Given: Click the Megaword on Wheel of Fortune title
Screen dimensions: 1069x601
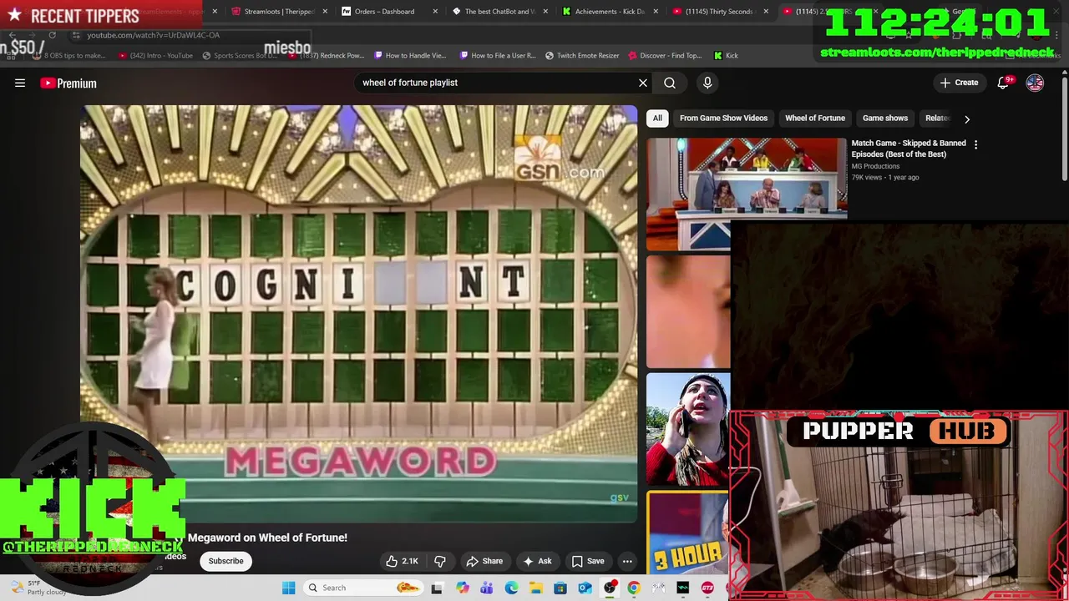Looking at the screenshot, I should [x=267, y=538].
